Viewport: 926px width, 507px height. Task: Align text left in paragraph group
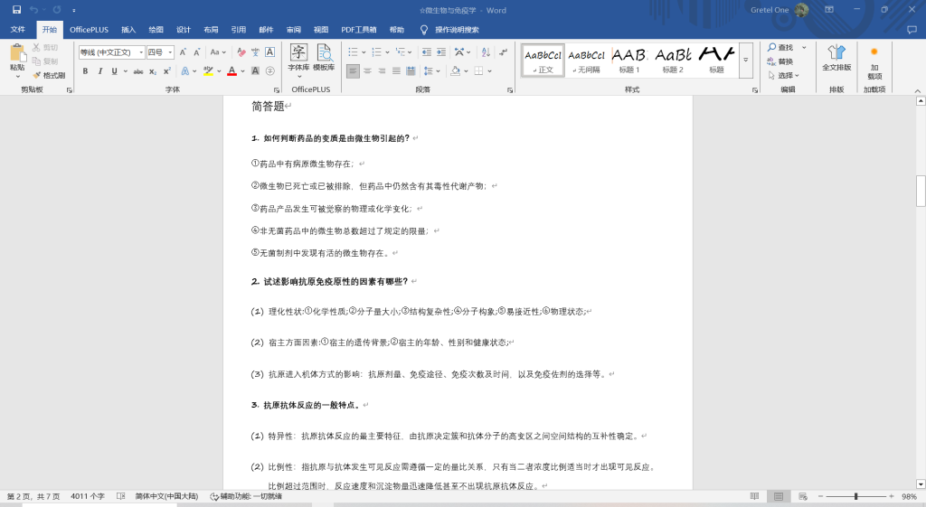(353, 70)
